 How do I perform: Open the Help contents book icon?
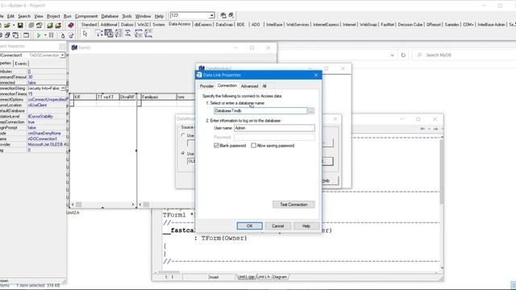click(71, 25)
